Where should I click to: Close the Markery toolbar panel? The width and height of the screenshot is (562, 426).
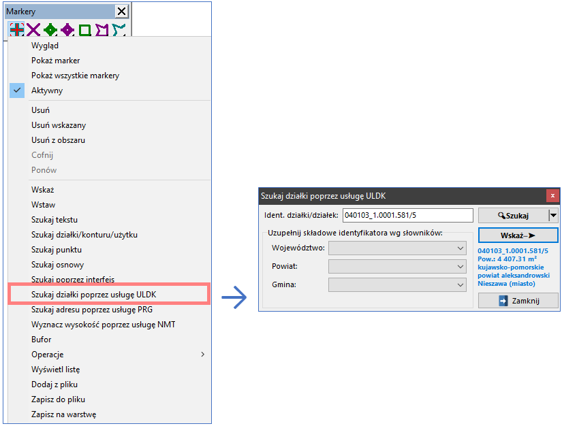click(x=121, y=12)
